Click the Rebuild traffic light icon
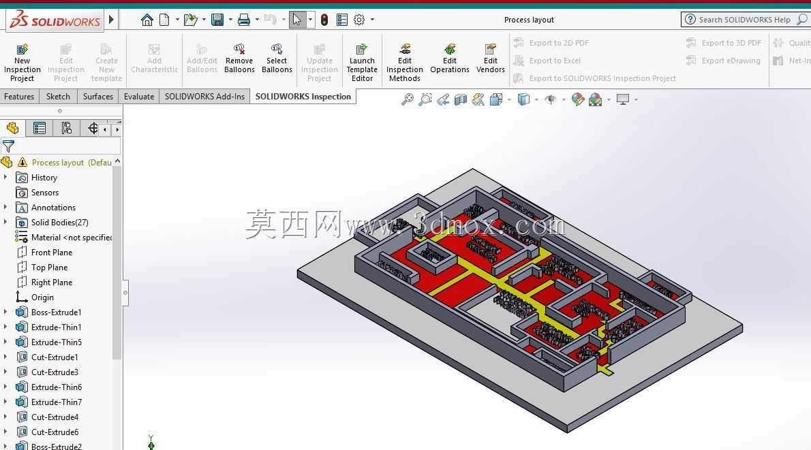 [x=324, y=20]
